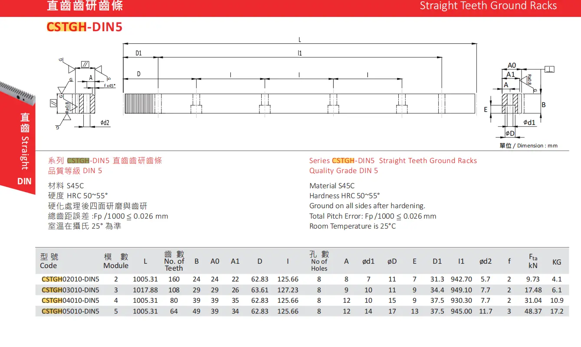Click the weight value '17.2'
The image size is (581, 347).
557,311
